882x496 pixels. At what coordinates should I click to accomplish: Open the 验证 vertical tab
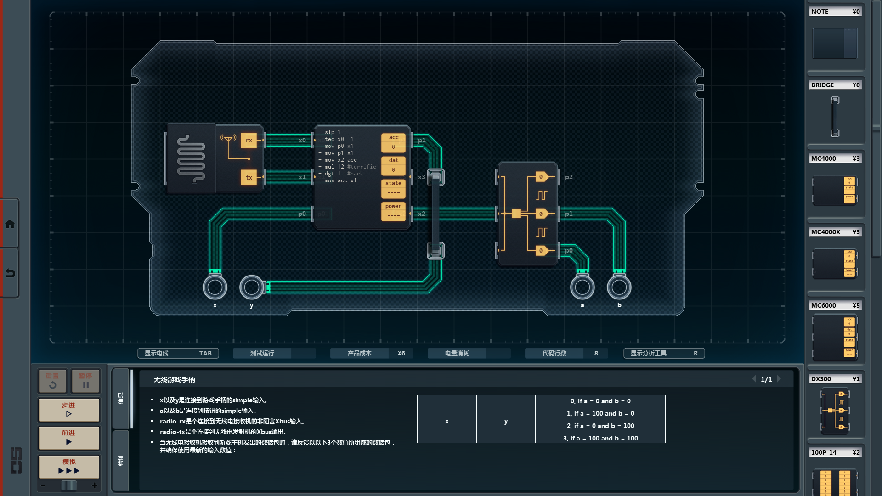pyautogui.click(x=120, y=460)
